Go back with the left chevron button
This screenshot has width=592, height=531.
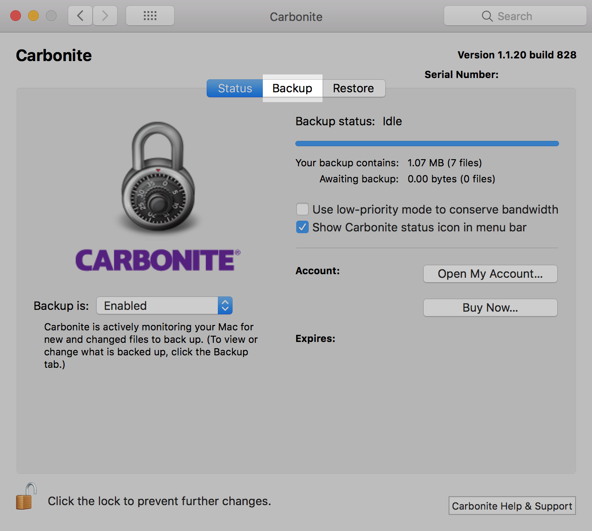point(80,16)
